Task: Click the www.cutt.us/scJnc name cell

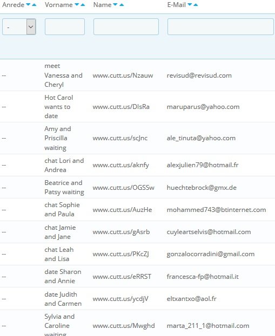Action: point(120,138)
